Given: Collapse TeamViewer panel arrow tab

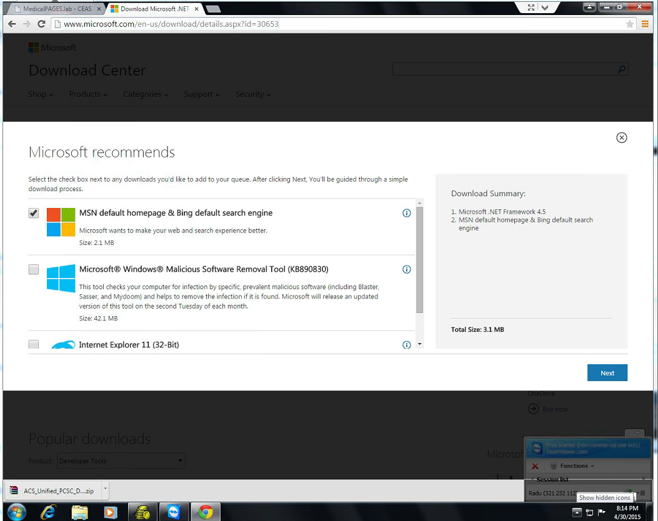Looking at the screenshot, I should click(637, 432).
